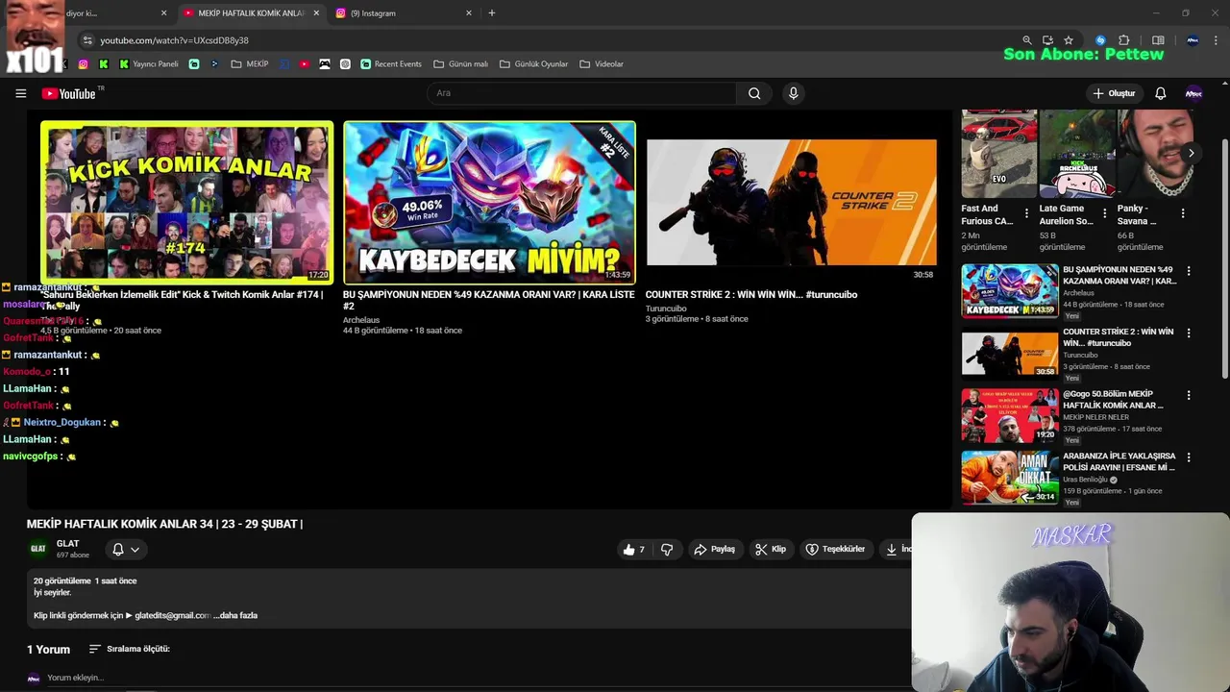Image resolution: width=1230 pixels, height=692 pixels.
Task: Open YouTube bookmark icon in bookmarks bar
Action: tap(304, 64)
